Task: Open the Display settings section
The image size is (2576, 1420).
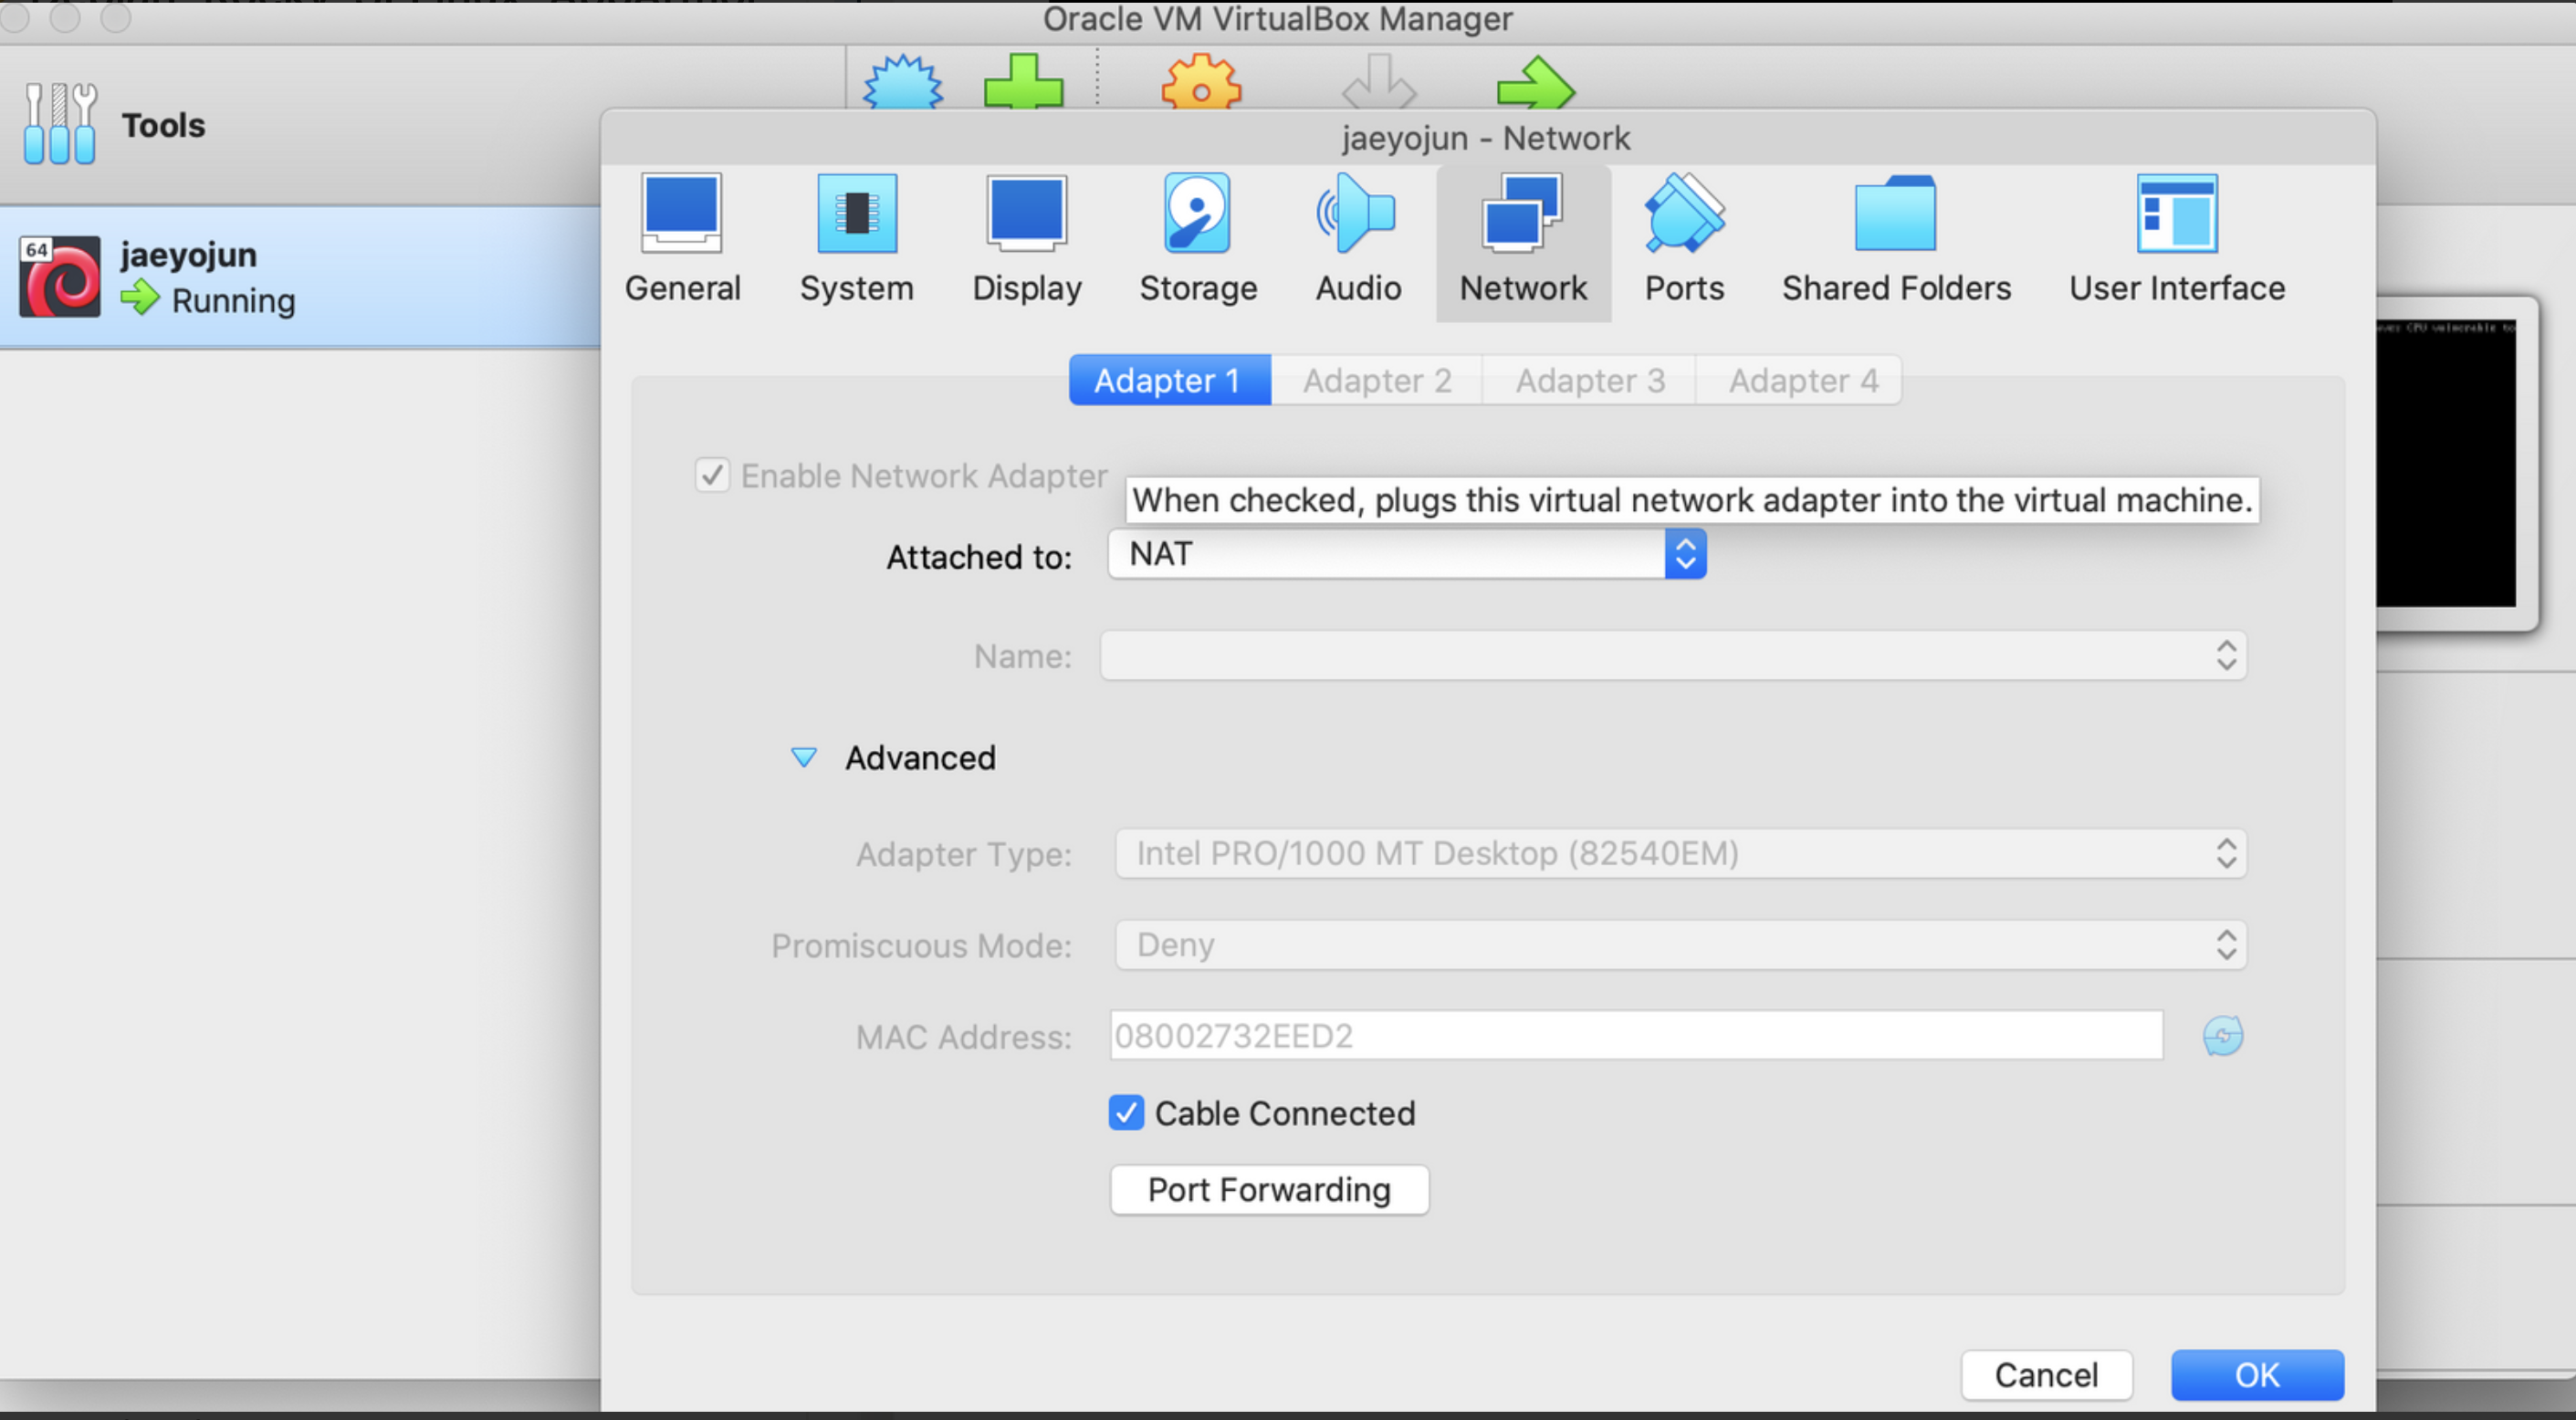Action: [1026, 238]
